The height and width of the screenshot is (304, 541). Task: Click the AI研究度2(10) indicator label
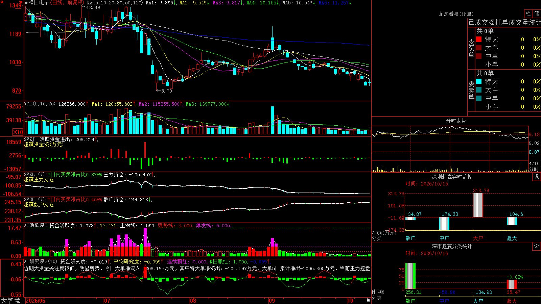click(41, 261)
